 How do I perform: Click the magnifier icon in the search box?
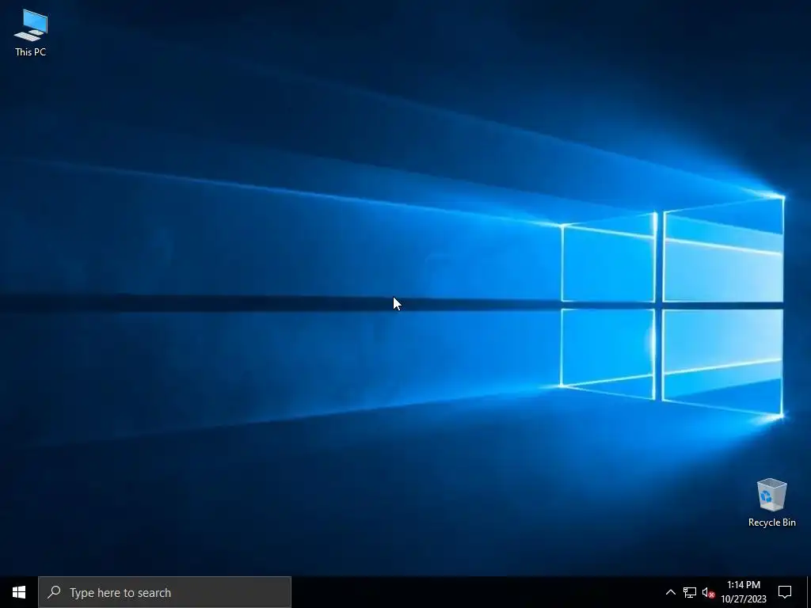tap(55, 592)
